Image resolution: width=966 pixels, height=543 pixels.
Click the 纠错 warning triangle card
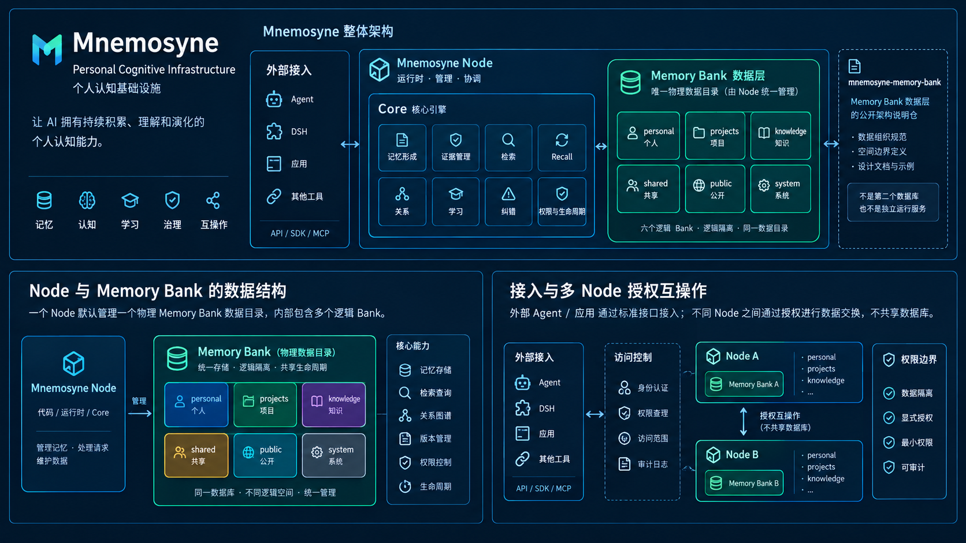click(508, 201)
